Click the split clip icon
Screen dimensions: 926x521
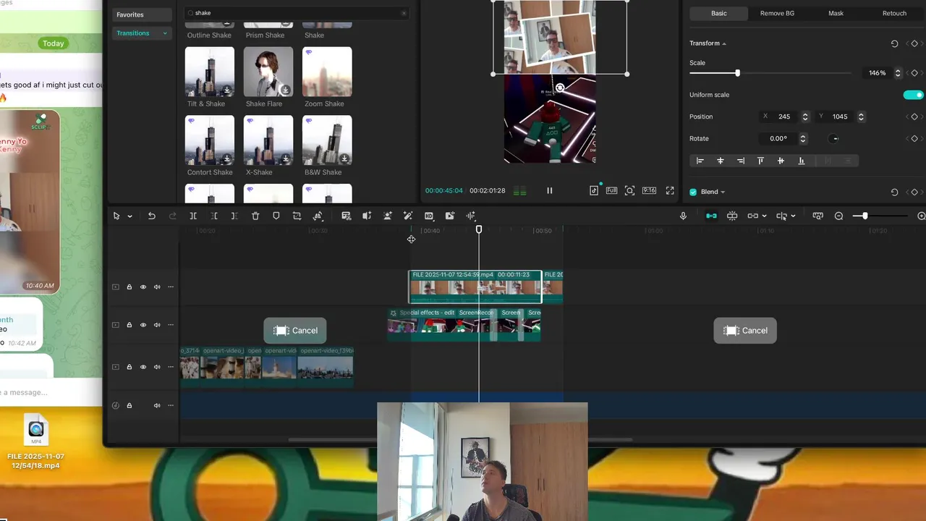[193, 216]
